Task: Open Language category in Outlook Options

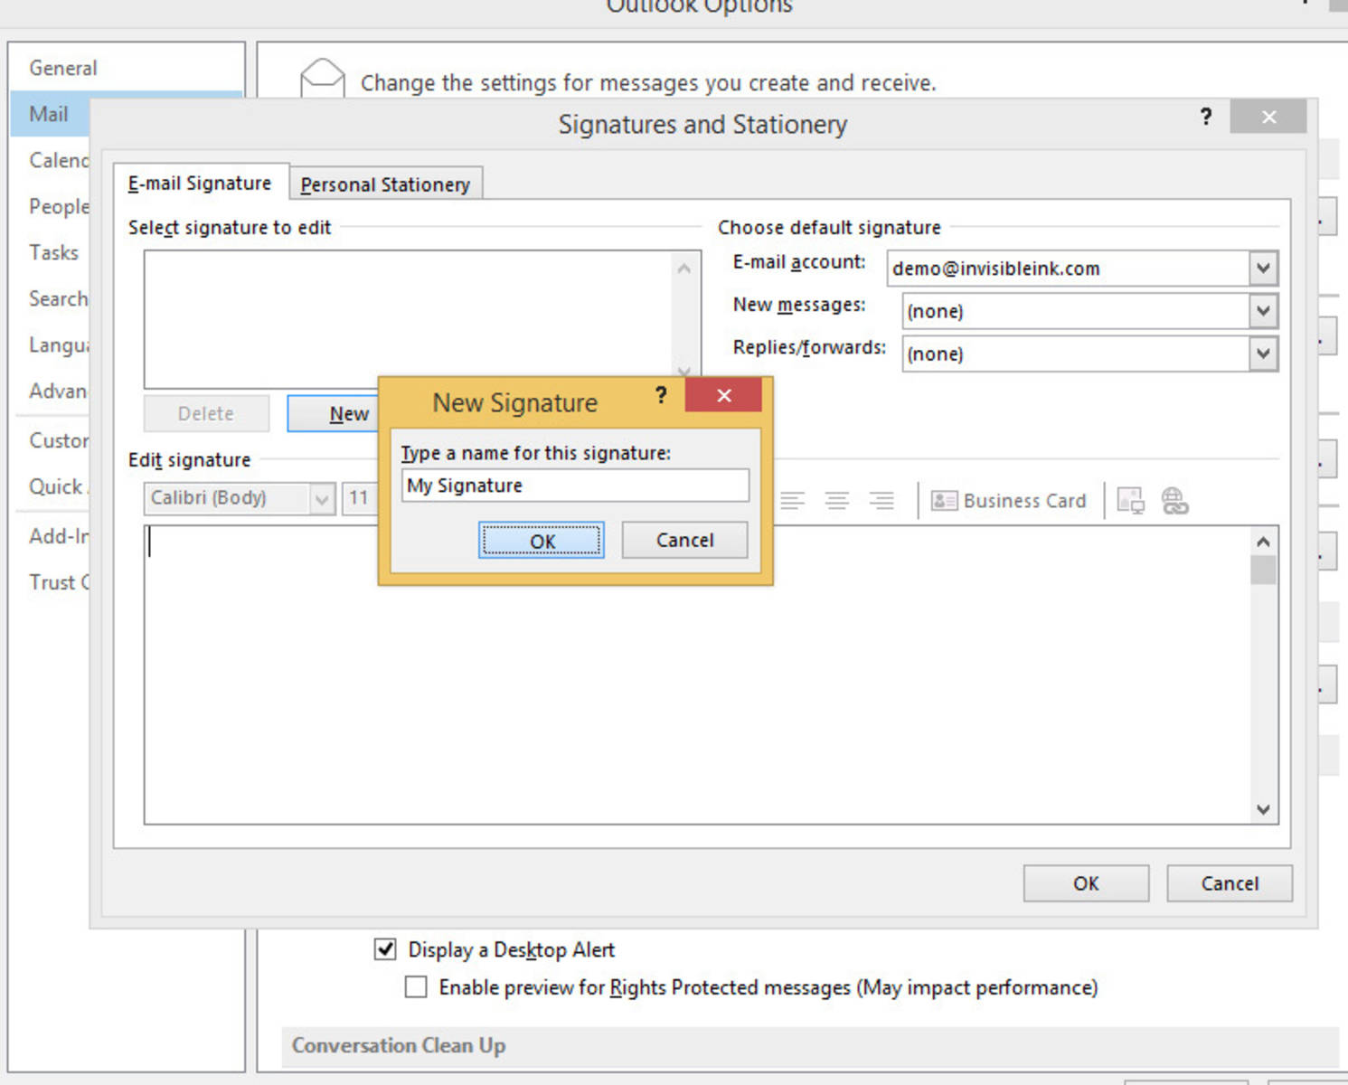Action: (x=58, y=344)
